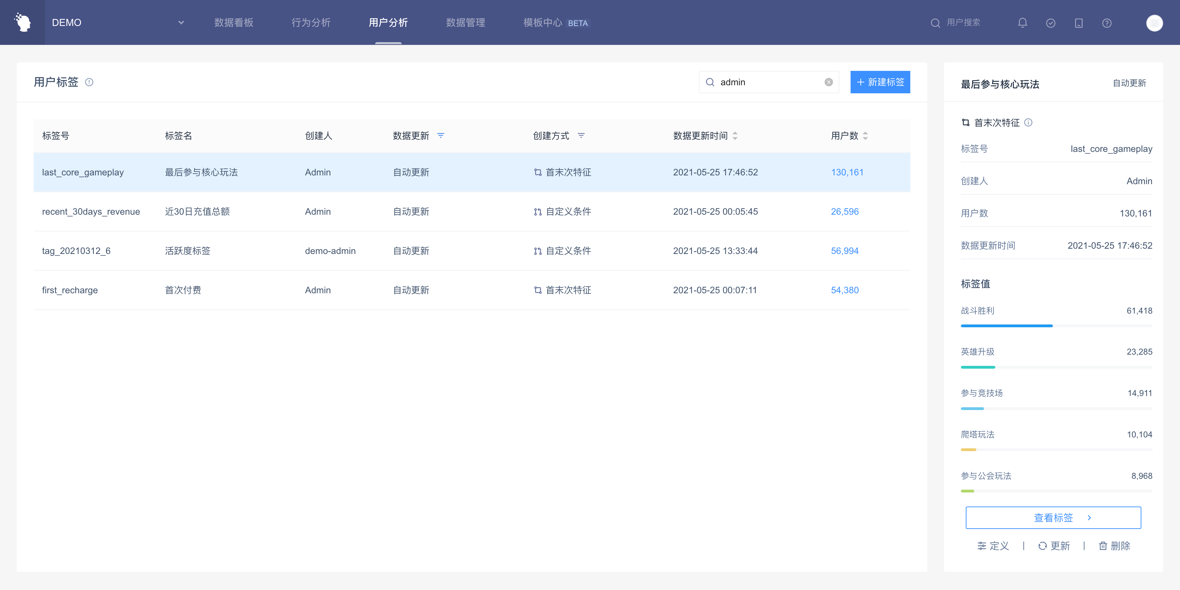
Task: Open the 数据管理 tab
Action: point(465,22)
